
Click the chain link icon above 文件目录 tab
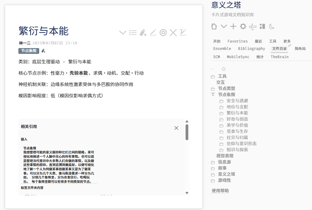pyautogui.click(x=290, y=45)
